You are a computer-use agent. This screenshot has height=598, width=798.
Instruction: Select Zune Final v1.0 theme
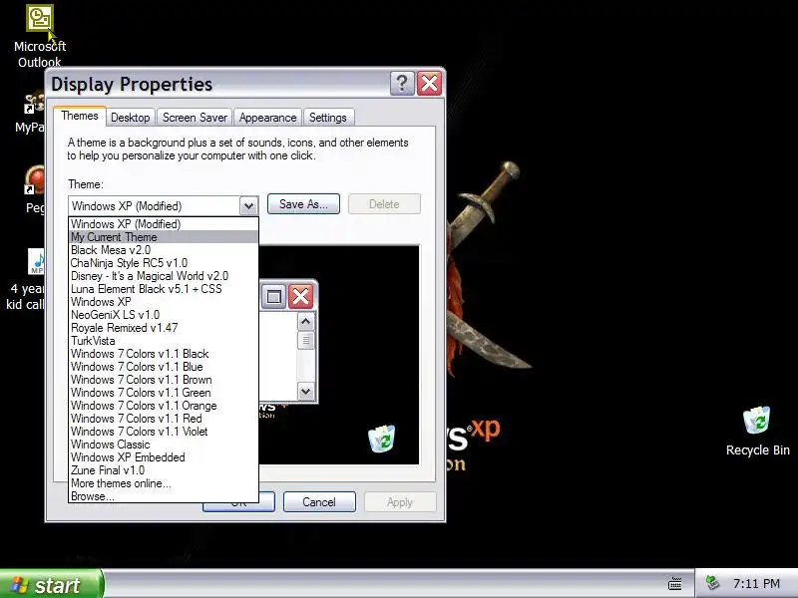pos(164,470)
